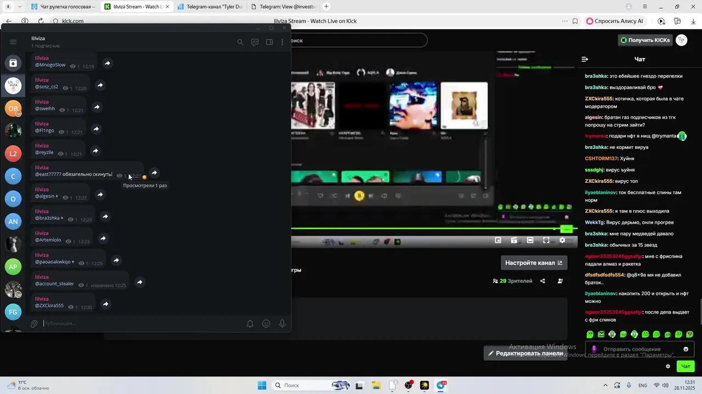The height and width of the screenshot is (394, 702).
Task: Forward the @reyzlle post
Action: [95, 151]
